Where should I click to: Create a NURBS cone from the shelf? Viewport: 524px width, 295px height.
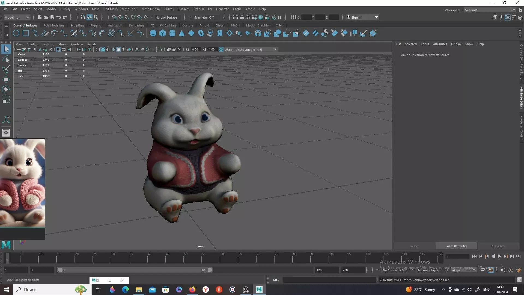point(182,33)
